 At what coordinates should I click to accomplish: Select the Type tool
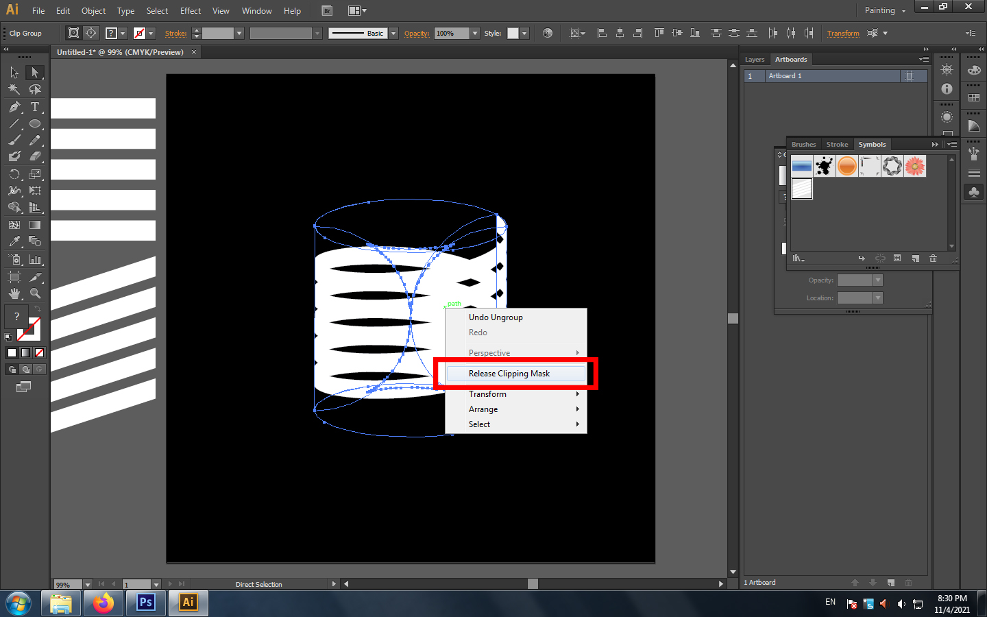pos(35,107)
